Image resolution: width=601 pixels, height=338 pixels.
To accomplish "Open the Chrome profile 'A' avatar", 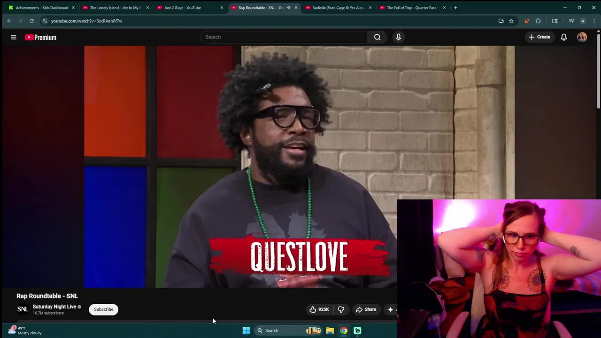I will (x=583, y=21).
